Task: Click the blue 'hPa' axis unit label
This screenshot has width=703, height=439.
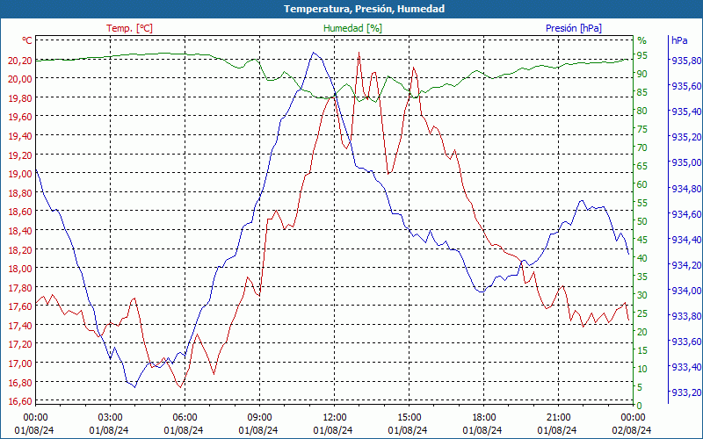Action: [679, 40]
